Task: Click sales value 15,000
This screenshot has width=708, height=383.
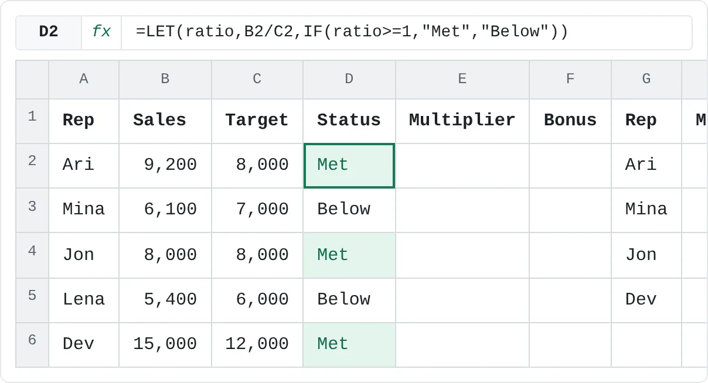Action: point(165,345)
